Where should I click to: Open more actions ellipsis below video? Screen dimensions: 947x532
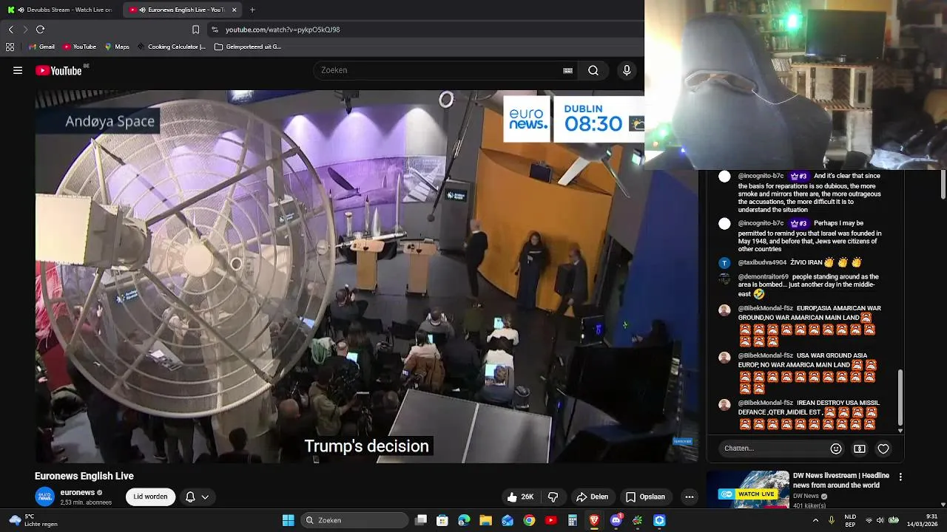coord(690,497)
